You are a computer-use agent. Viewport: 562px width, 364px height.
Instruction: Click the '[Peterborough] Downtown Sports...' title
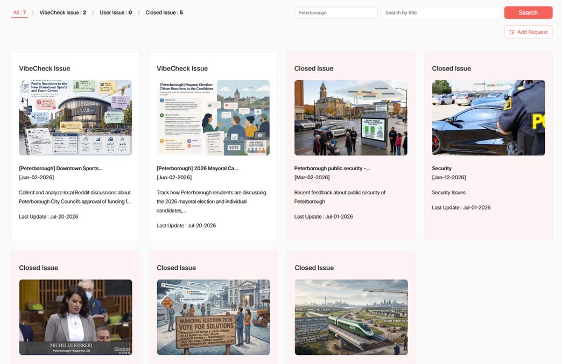tap(61, 168)
